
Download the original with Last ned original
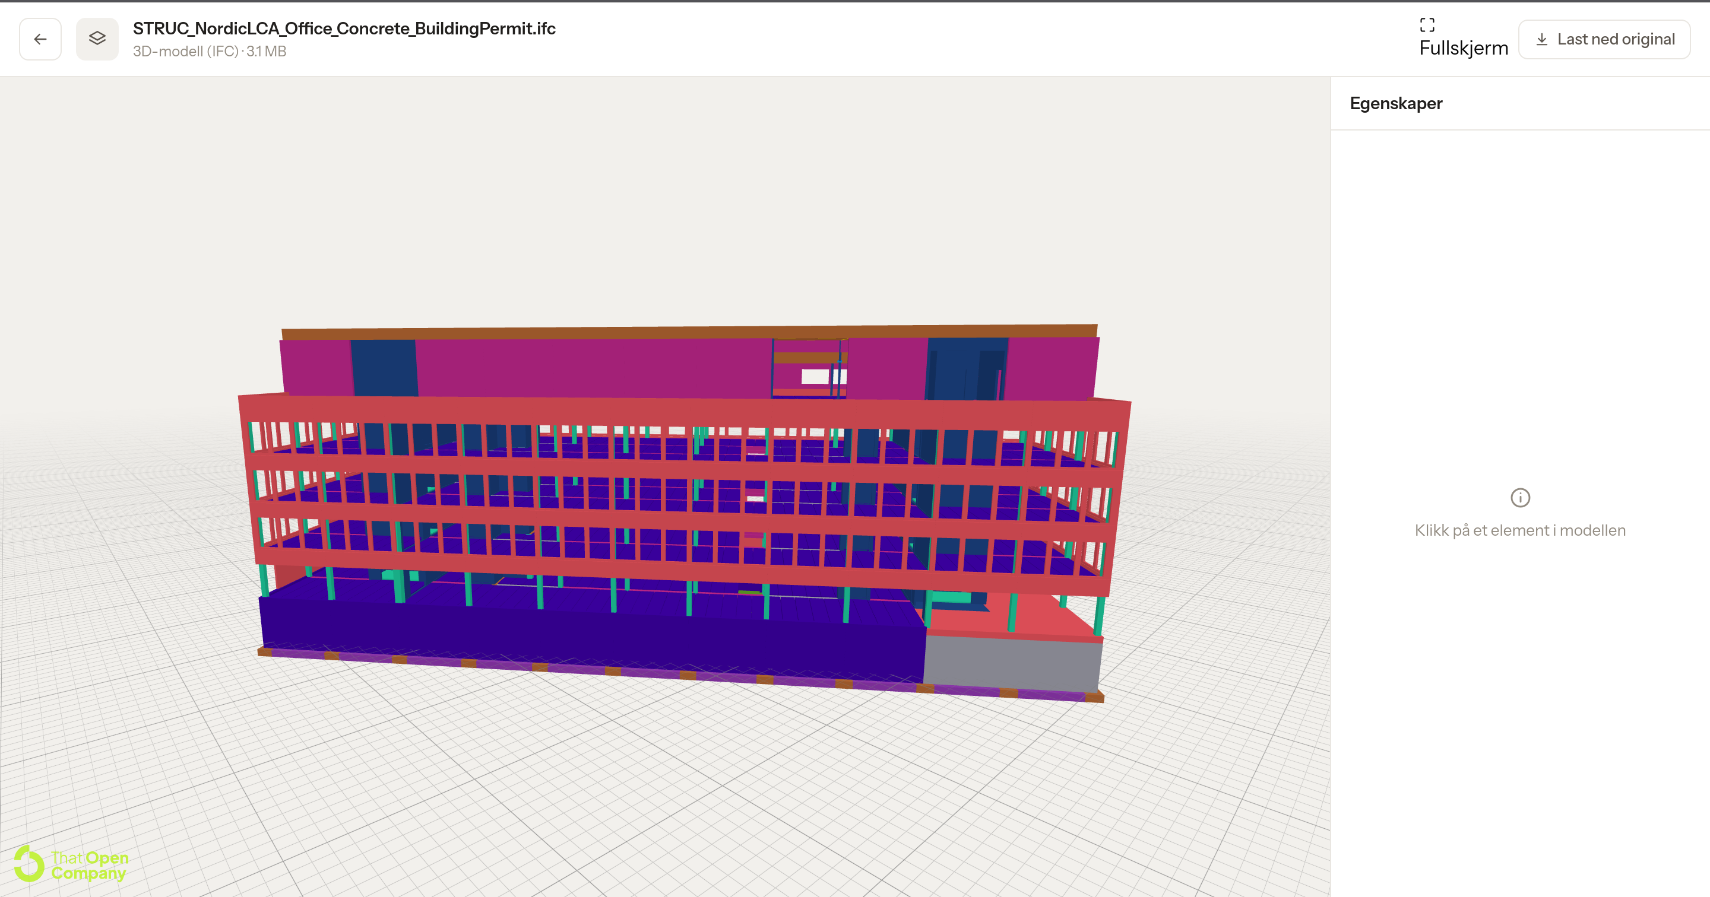pyautogui.click(x=1604, y=39)
